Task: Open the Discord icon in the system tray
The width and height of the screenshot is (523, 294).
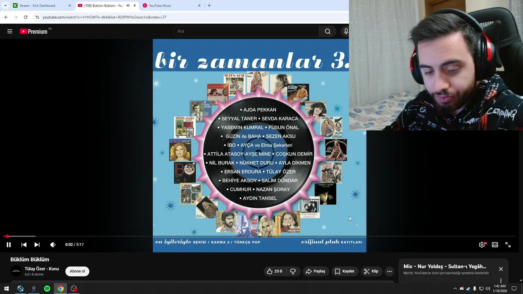Action: click(462, 289)
